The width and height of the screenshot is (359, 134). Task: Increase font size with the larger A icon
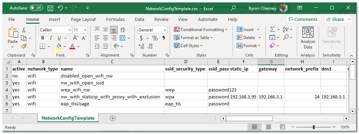point(75,38)
